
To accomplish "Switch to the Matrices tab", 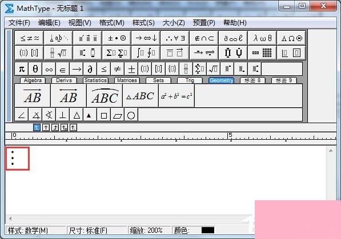I will [x=127, y=80].
